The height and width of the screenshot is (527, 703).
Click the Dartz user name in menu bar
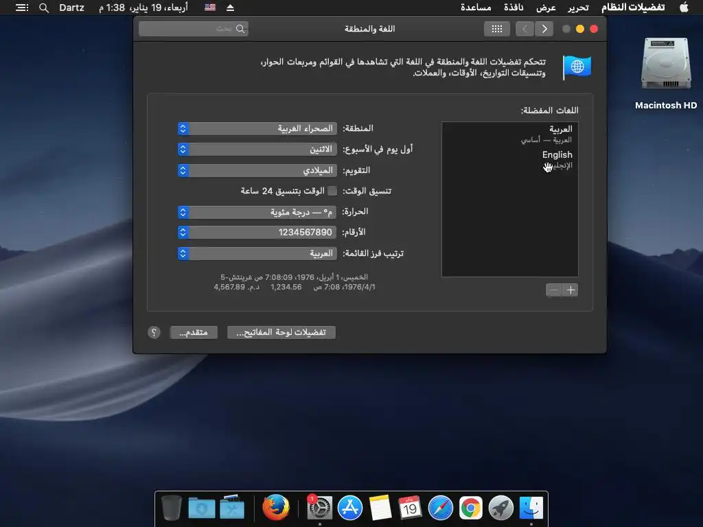[x=71, y=8]
